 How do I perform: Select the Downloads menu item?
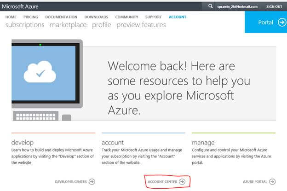(x=96, y=17)
